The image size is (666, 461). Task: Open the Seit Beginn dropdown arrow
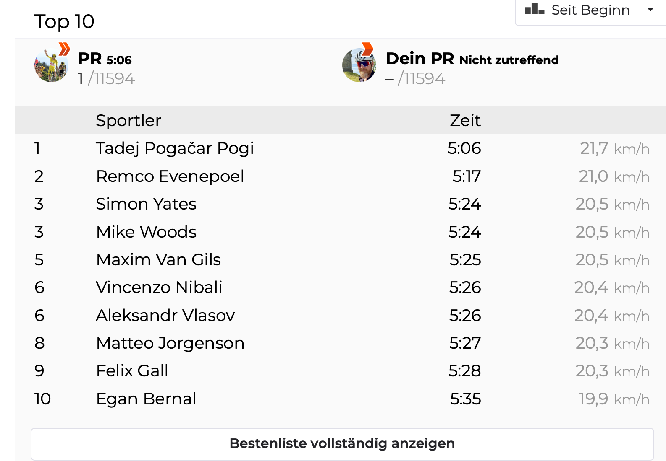650,9
